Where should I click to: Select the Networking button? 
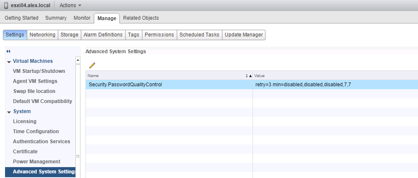(x=42, y=35)
